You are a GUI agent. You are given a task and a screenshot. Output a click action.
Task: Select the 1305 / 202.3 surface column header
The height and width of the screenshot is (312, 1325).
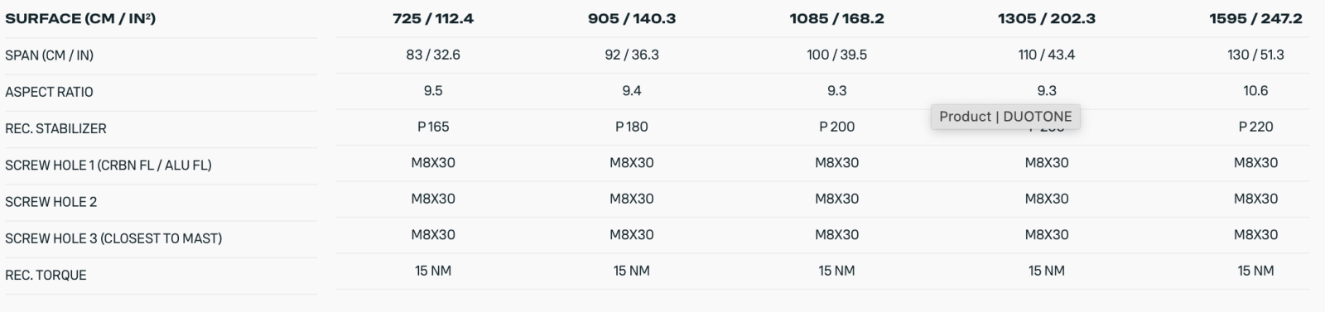(1047, 18)
